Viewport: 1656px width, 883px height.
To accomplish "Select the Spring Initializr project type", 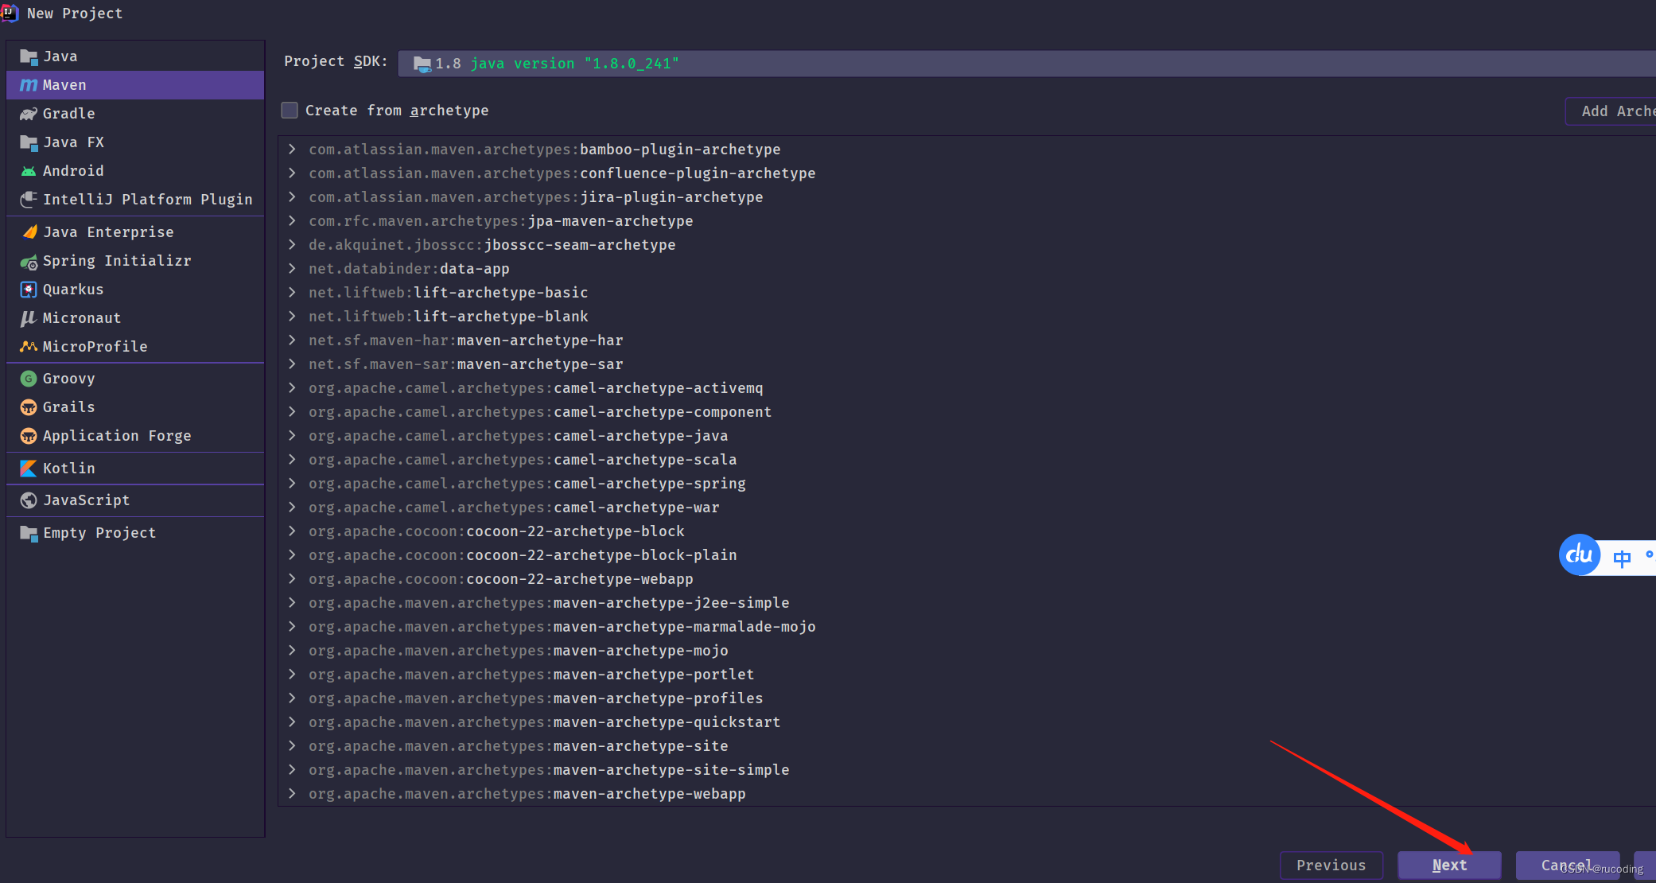I will click(x=135, y=261).
